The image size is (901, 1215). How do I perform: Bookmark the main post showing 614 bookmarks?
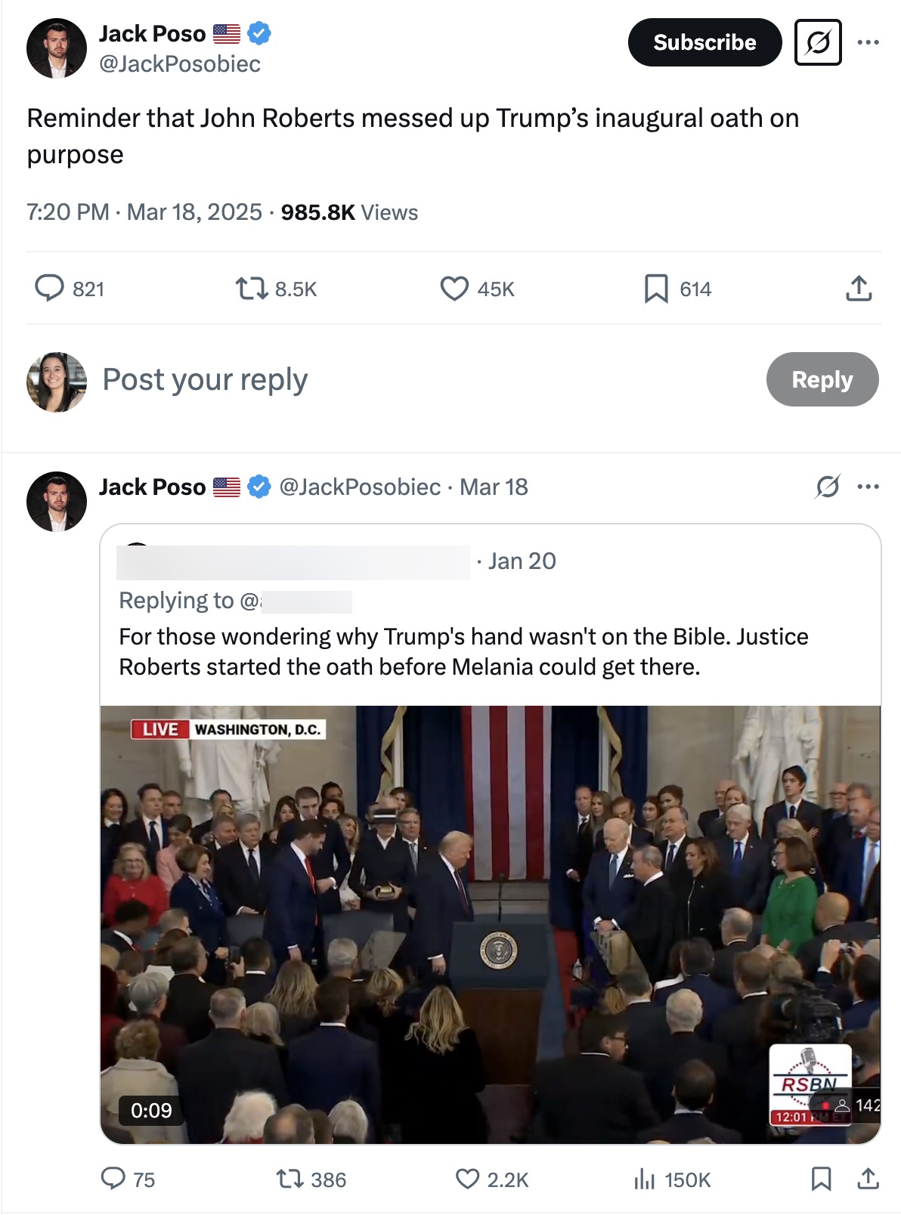click(x=656, y=289)
